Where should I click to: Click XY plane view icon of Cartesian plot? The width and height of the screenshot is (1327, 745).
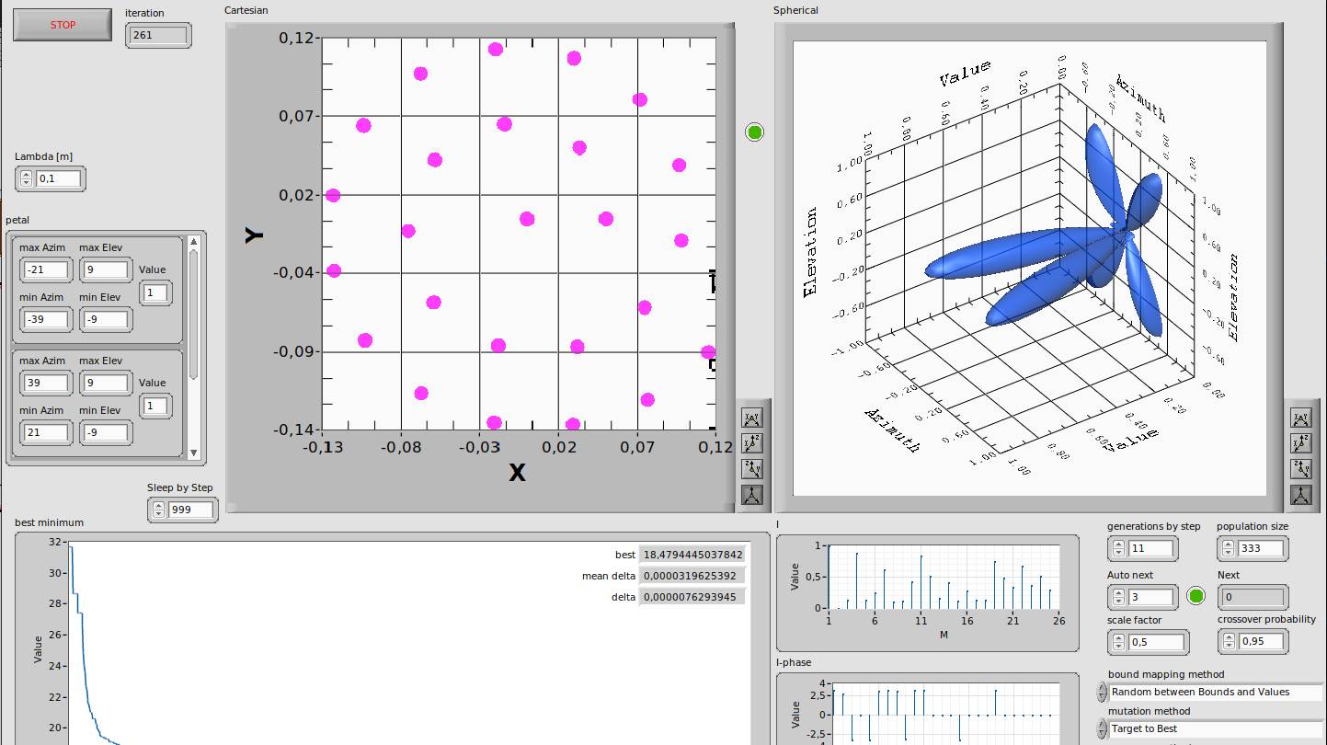(x=751, y=418)
